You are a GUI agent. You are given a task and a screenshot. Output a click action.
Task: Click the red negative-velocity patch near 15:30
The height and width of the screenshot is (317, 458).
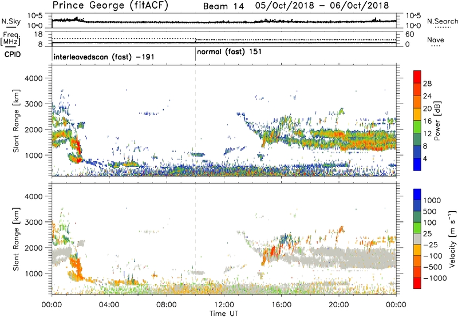273,251
